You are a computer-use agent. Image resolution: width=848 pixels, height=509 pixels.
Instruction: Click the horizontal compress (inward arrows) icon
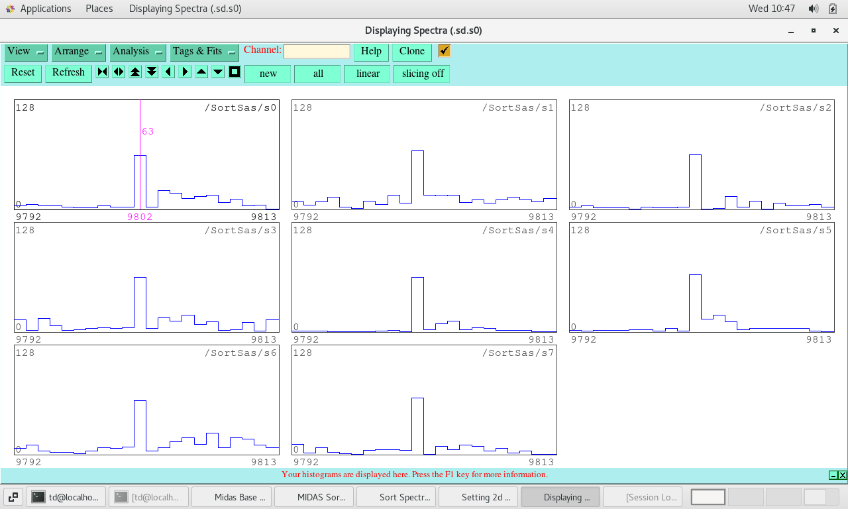102,72
